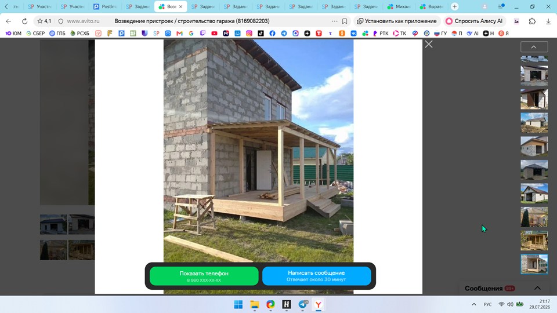
Task: Open the Facebook bookmark
Action: [x=272, y=33]
